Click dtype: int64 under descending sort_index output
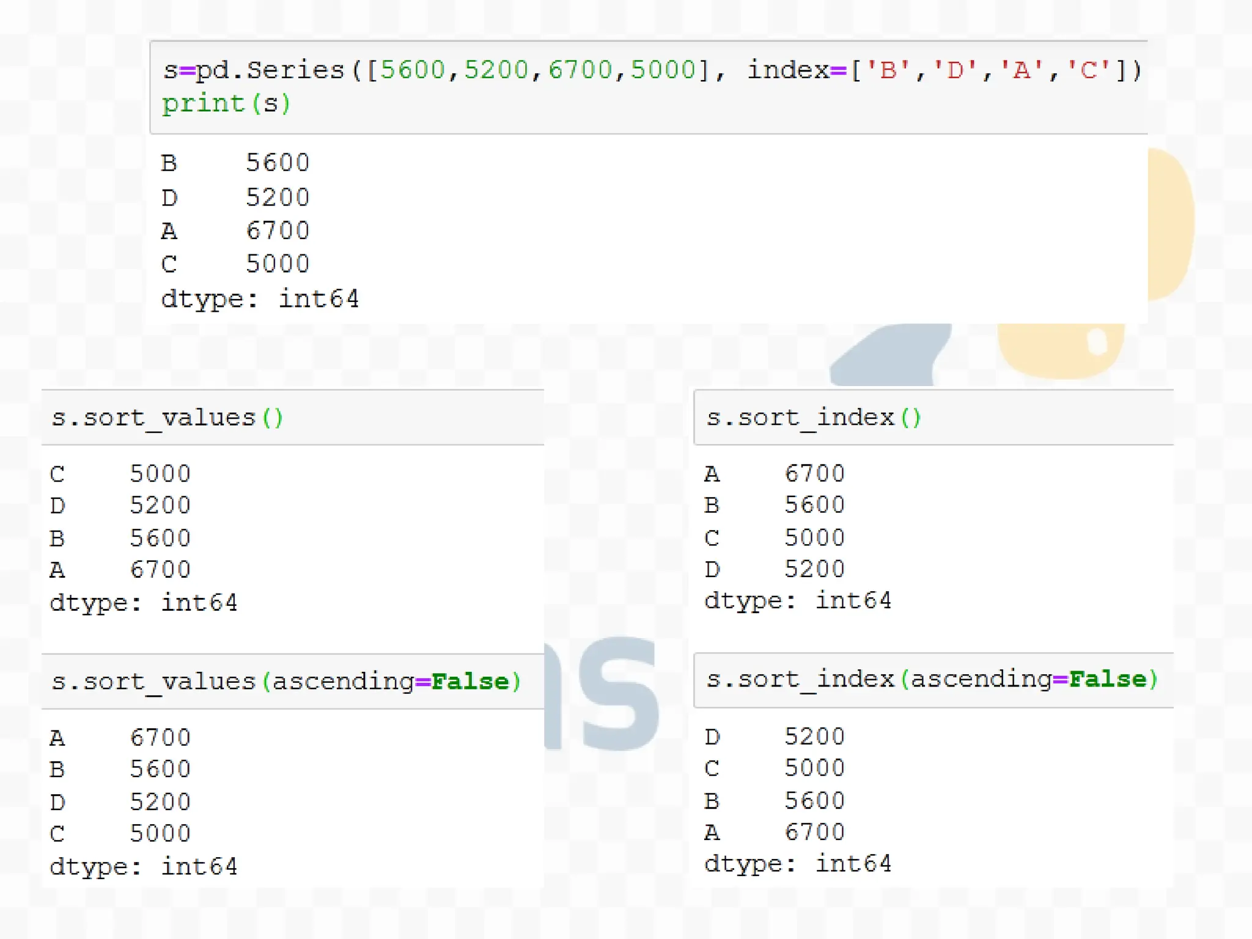Viewport: 1252px width, 939px height. click(797, 864)
